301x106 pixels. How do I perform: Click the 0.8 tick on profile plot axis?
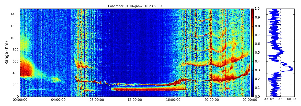tap(289, 99)
